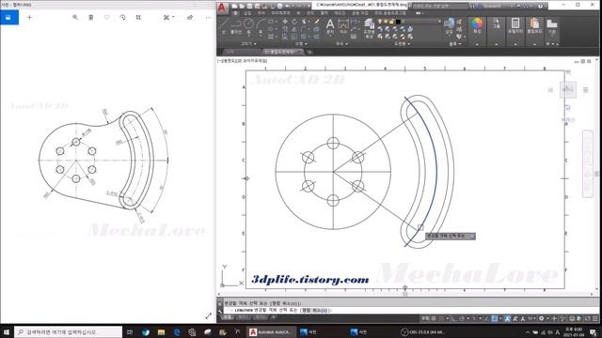Viewport: 602px width, 338px height.
Task: Click the Windows taskbar search box
Action: coord(69,331)
